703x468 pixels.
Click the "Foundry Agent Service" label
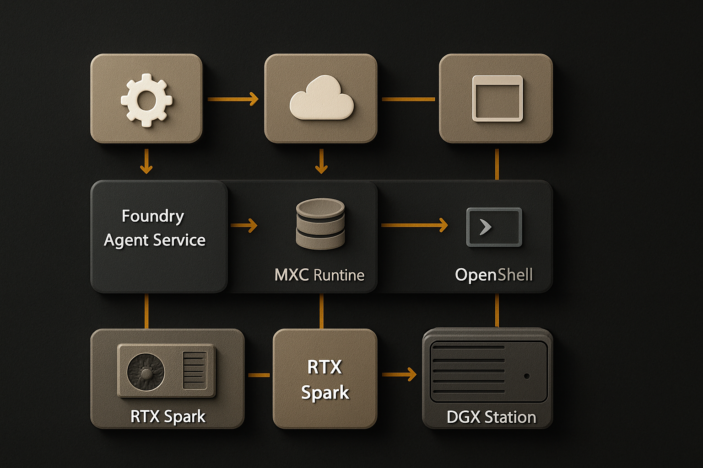click(x=155, y=228)
